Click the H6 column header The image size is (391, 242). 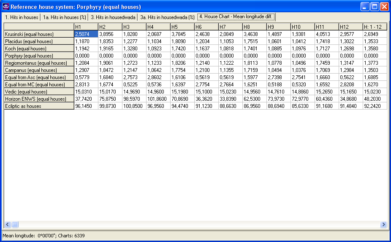click(206, 27)
